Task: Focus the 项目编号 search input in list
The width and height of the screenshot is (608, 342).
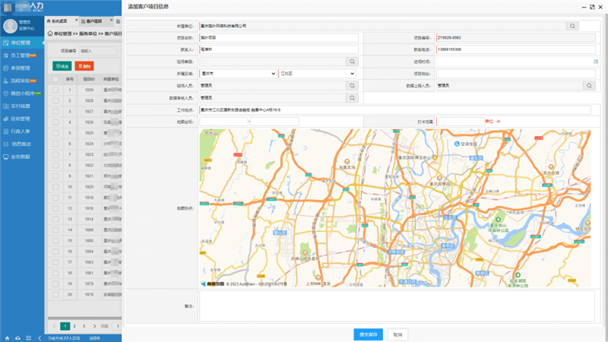Action: point(98,51)
